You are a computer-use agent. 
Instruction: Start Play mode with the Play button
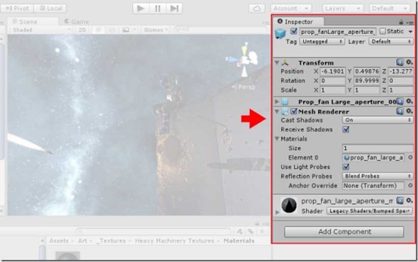click(141, 9)
